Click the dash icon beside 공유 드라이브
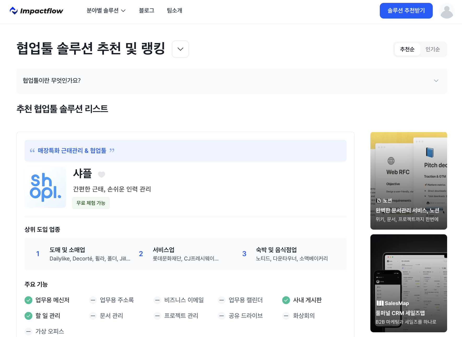 pos(222,316)
